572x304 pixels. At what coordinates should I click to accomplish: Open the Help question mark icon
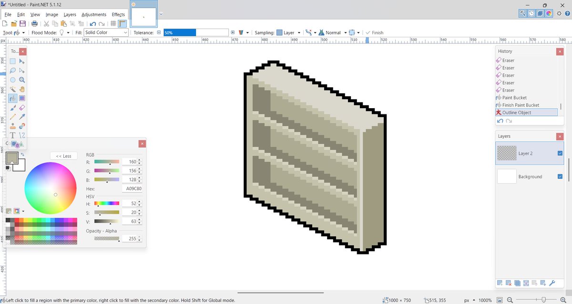coord(568,14)
